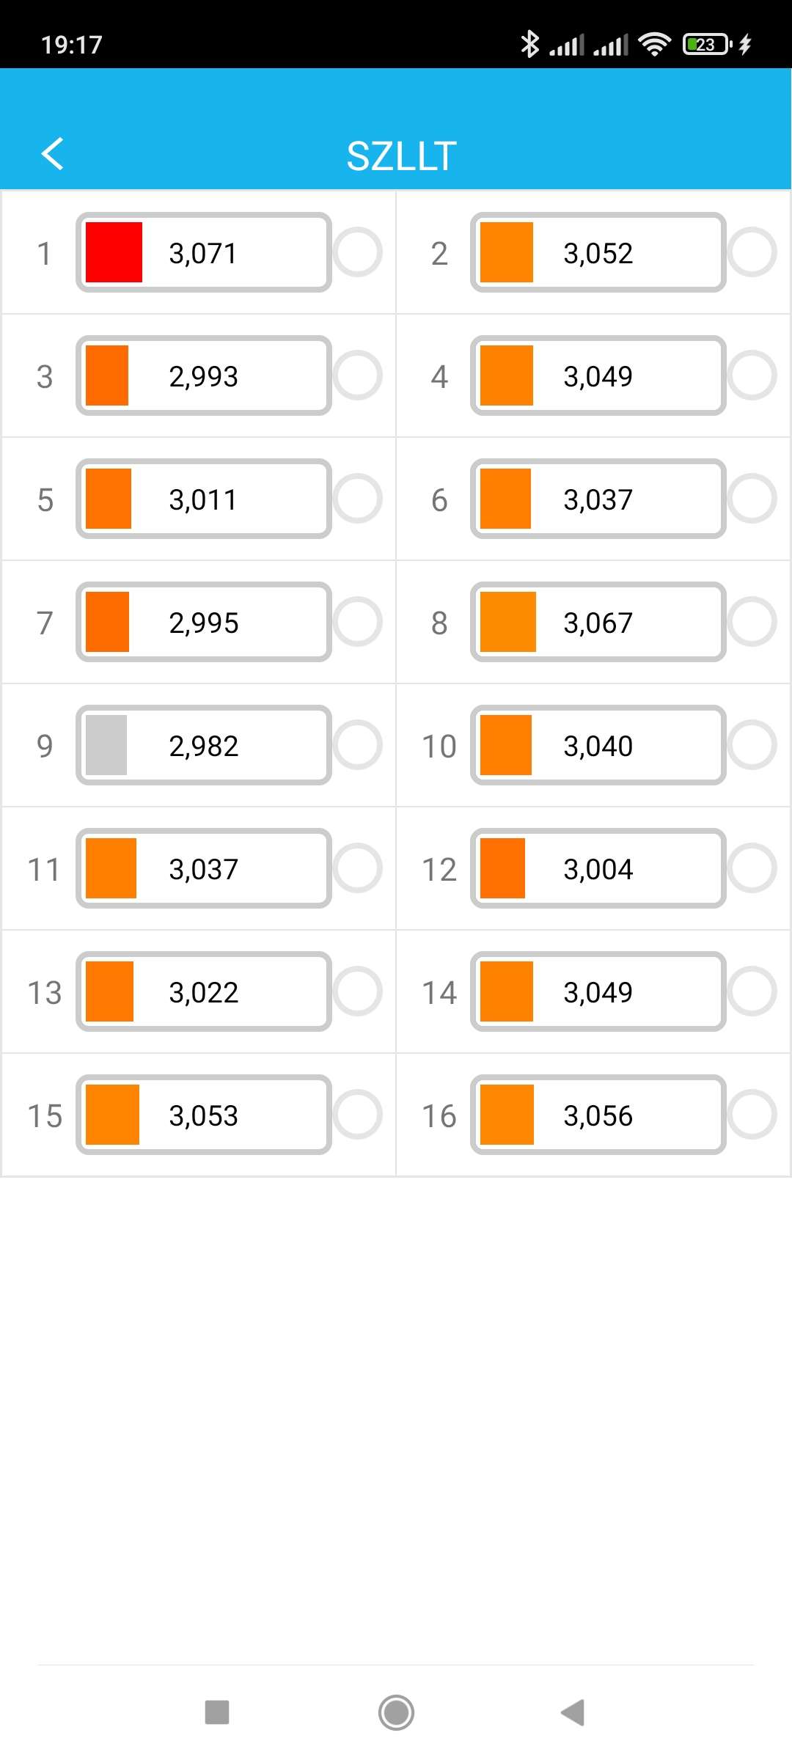Tap the cell 10 field showing 3,040
Image resolution: width=792 pixels, height=1760 pixels.
tap(598, 746)
